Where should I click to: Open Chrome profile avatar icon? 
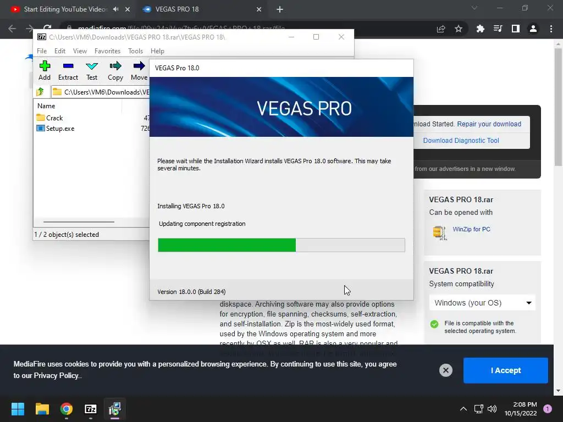tap(533, 29)
